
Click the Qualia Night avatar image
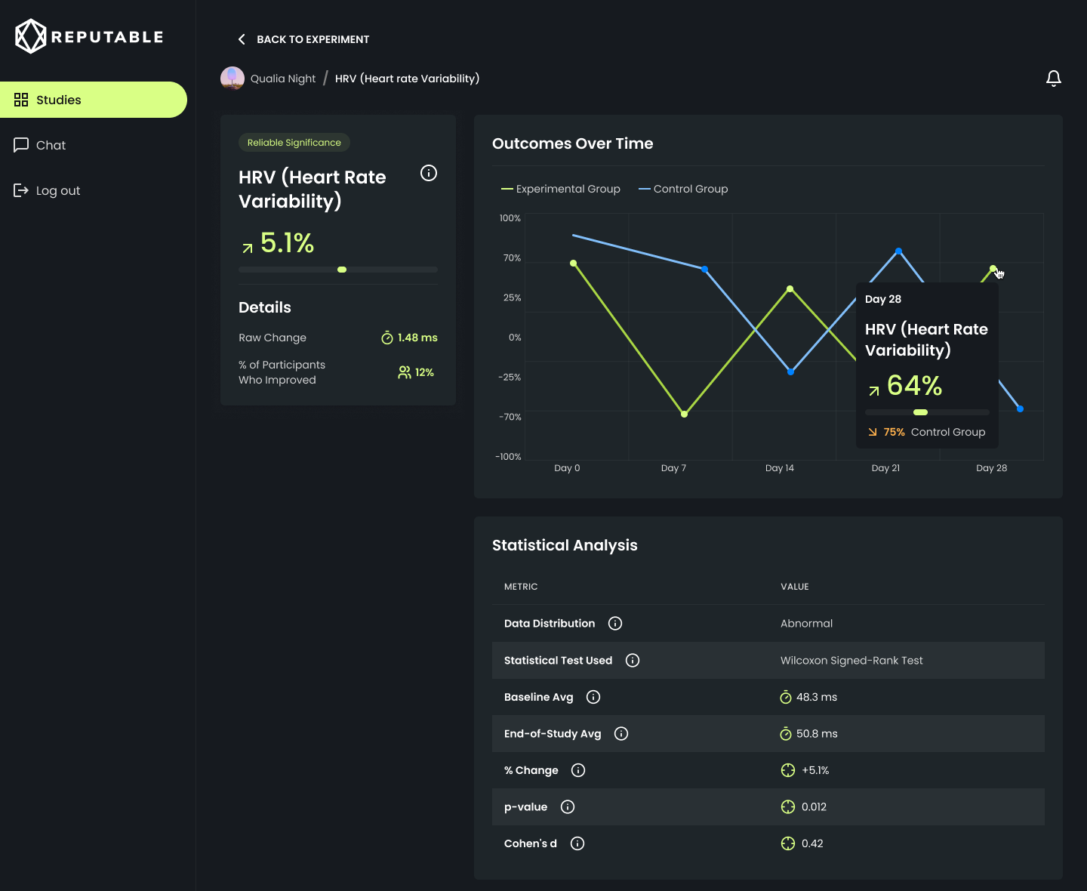point(232,79)
